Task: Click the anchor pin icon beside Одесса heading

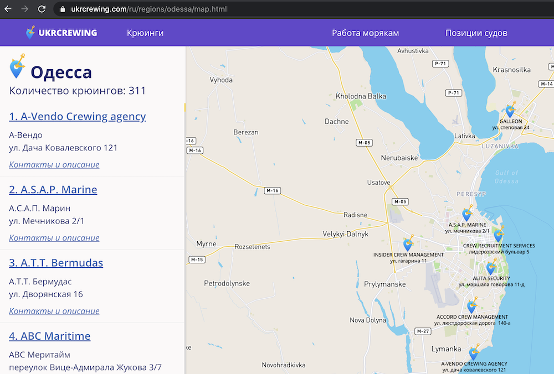Action: point(17,66)
